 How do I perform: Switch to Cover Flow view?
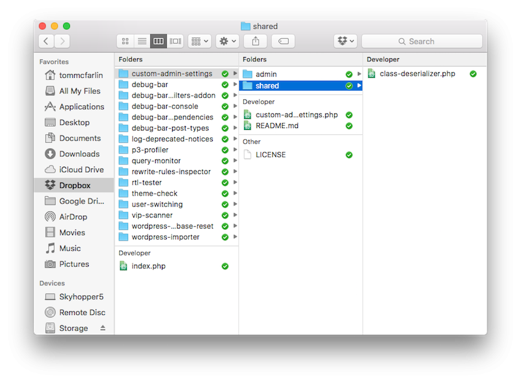[x=175, y=41]
